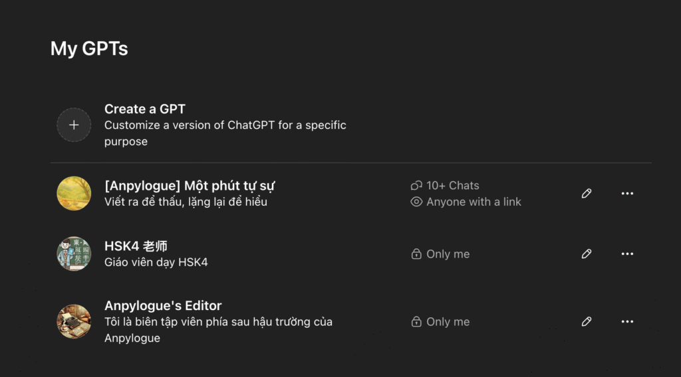Click the Only me label for HSK4

tap(448, 254)
